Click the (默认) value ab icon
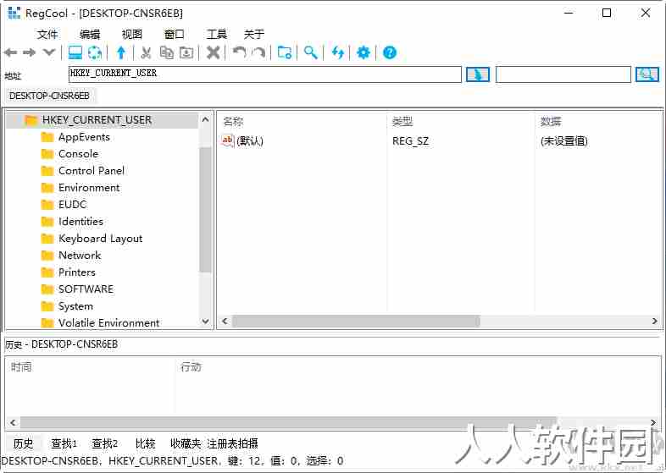The height and width of the screenshot is (473, 666). 228,140
